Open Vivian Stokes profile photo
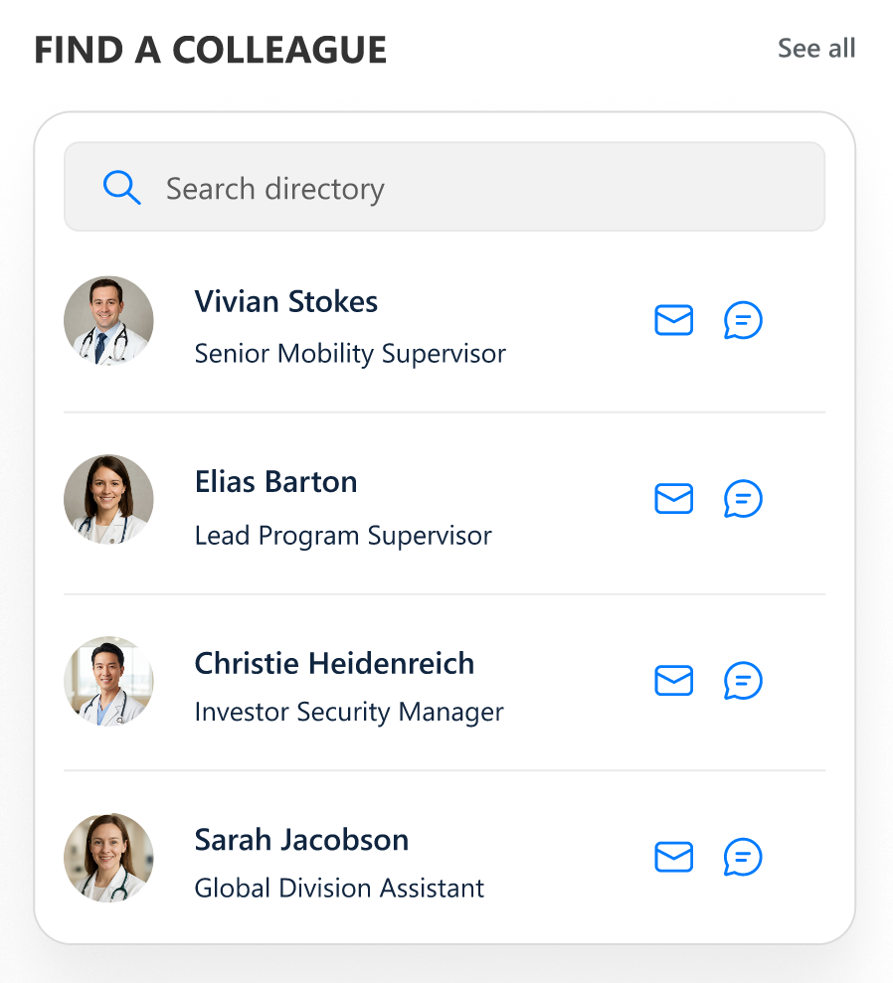This screenshot has width=893, height=983. (108, 321)
